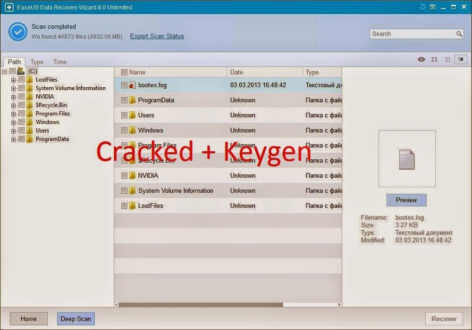The image size is (472, 330).
Task: Click the ProgramData folder icon in file list
Action: pyautogui.click(x=133, y=100)
